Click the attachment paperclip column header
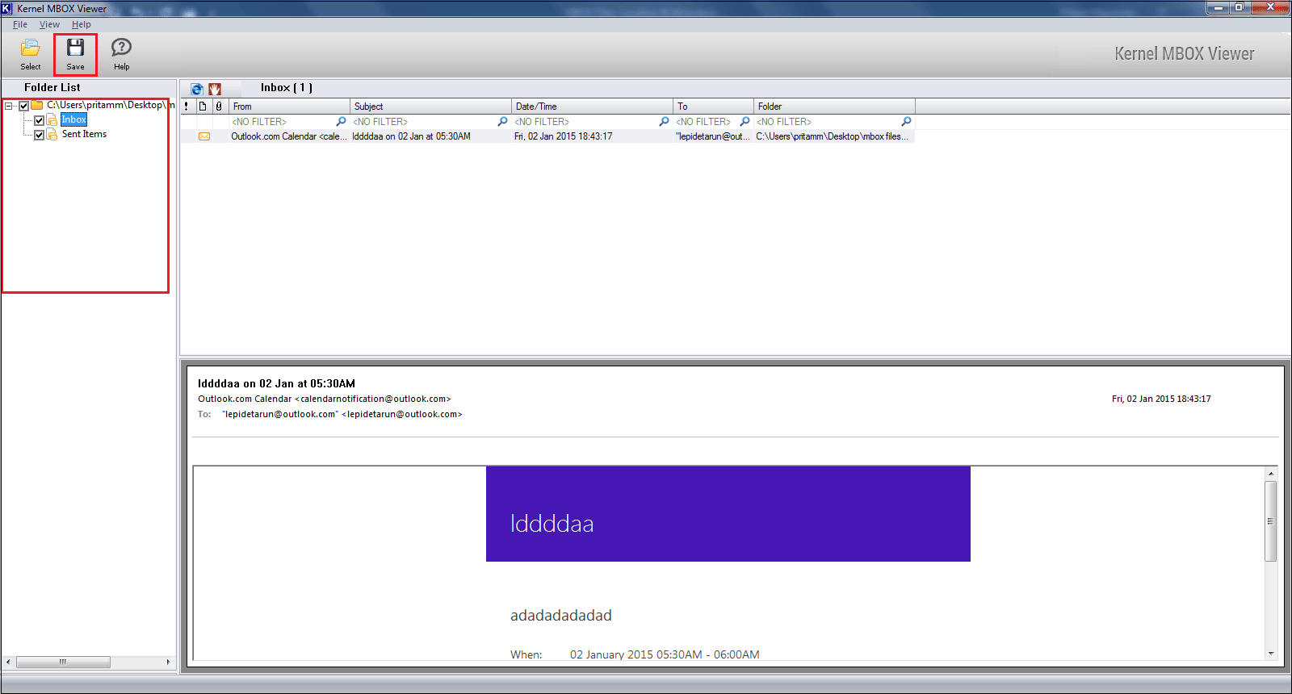 coord(219,106)
